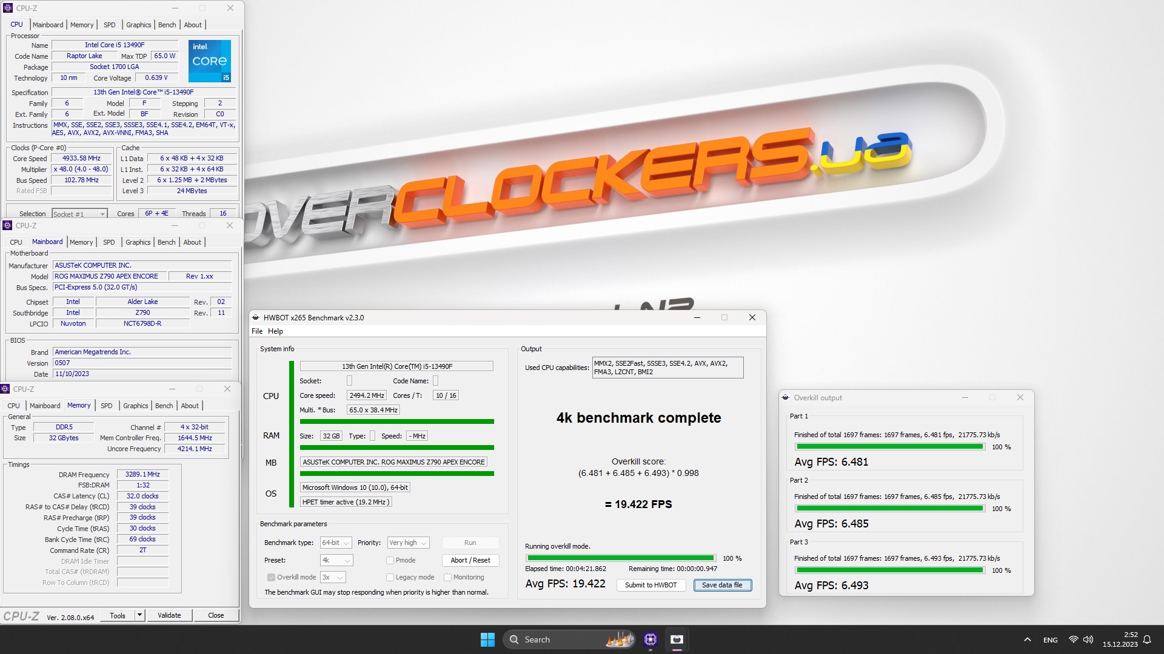
Task: Switch to Graphics tab in top CPU-Z
Action: [x=138, y=25]
